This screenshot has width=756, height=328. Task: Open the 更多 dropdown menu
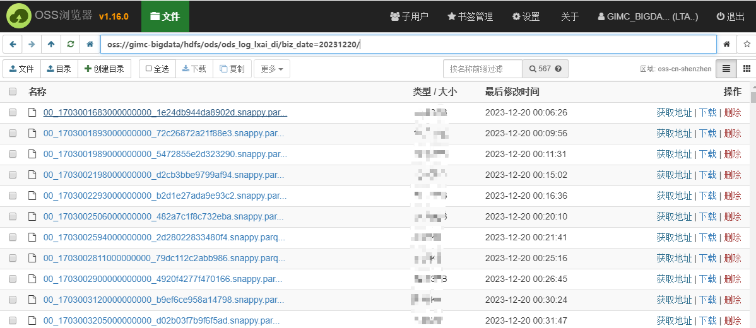pos(272,69)
